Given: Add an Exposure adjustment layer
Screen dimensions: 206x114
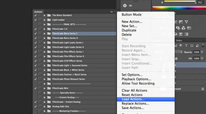Looking at the screenshot, I should (181, 22).
